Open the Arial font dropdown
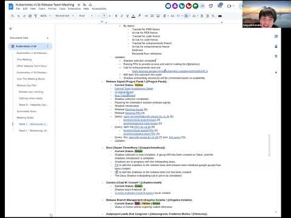 coord(85,16)
